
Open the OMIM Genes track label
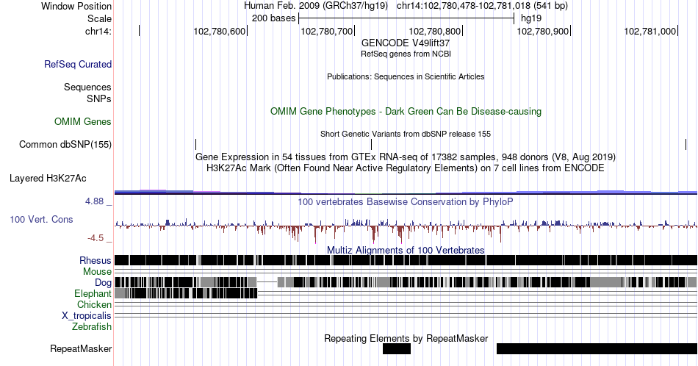(x=83, y=121)
